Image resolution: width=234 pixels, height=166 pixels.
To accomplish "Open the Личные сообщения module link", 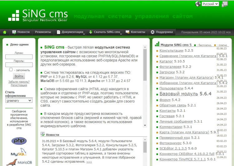I will coord(176,121).
